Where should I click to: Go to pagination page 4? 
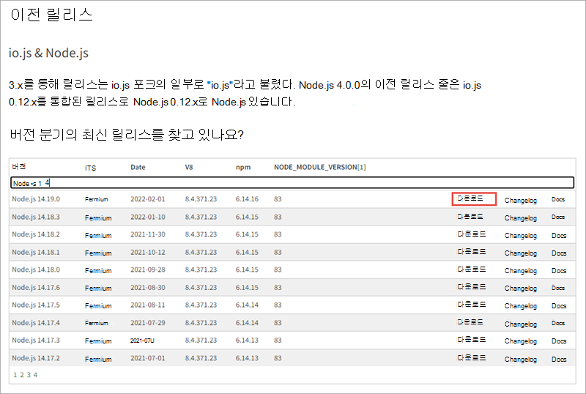[x=35, y=375]
